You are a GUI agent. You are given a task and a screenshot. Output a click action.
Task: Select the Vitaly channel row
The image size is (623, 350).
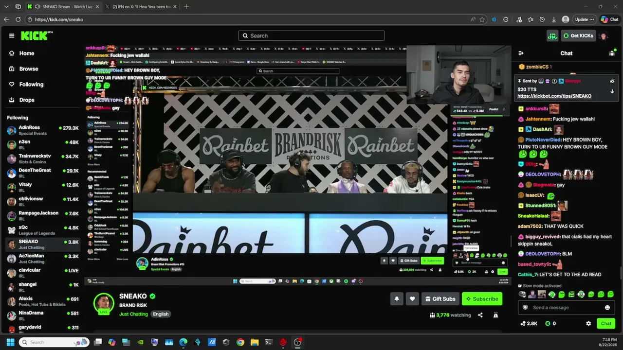42,187
